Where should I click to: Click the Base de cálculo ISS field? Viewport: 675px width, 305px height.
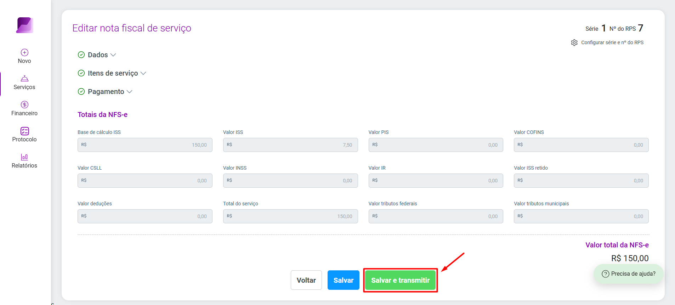[145, 145]
